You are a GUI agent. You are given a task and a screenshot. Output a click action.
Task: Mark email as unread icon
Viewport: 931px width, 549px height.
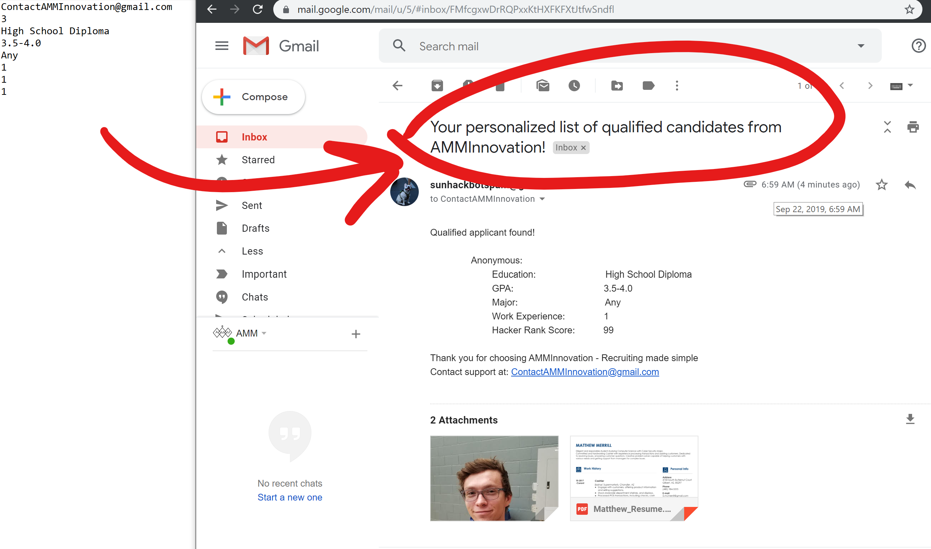(x=543, y=86)
